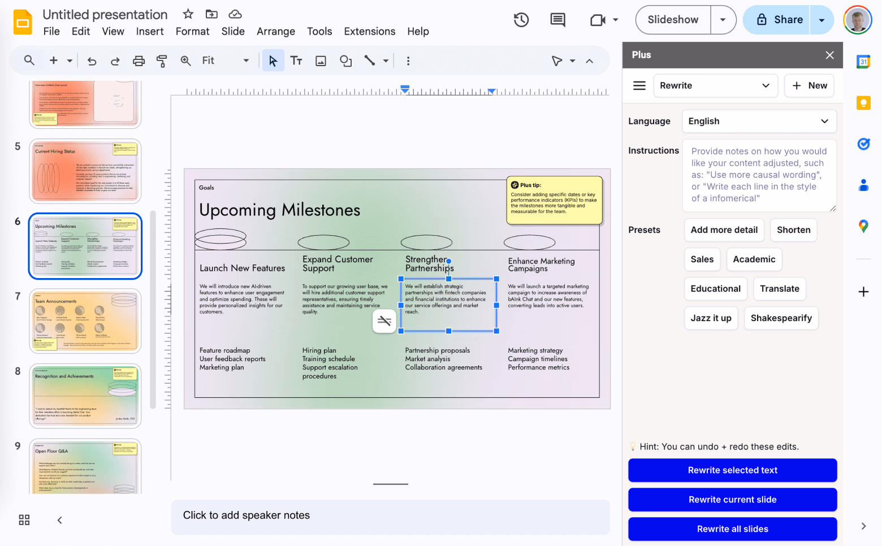Choose the select arrow cursor tool
Viewport: 882px width, 546px height.
coord(273,60)
